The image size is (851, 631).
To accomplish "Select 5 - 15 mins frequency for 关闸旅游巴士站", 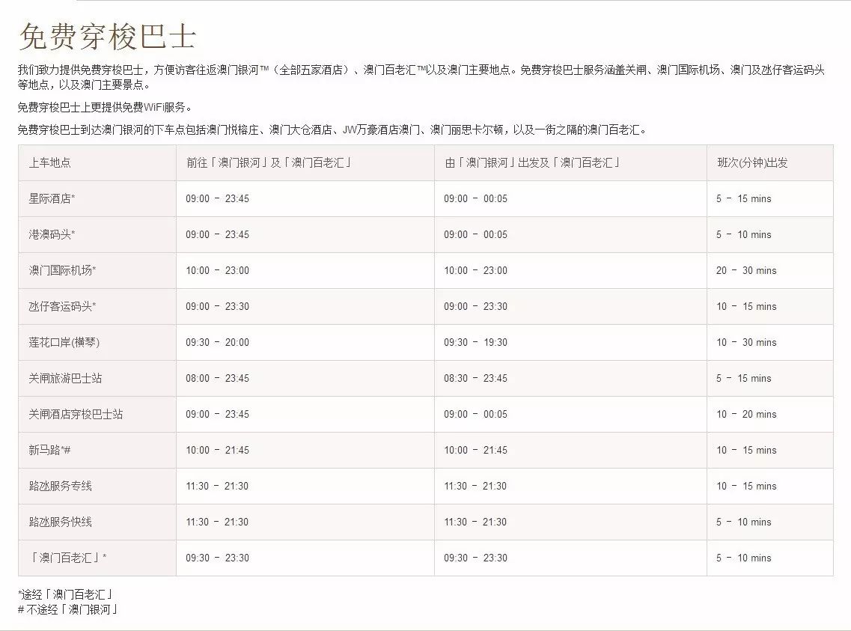I will pos(743,378).
